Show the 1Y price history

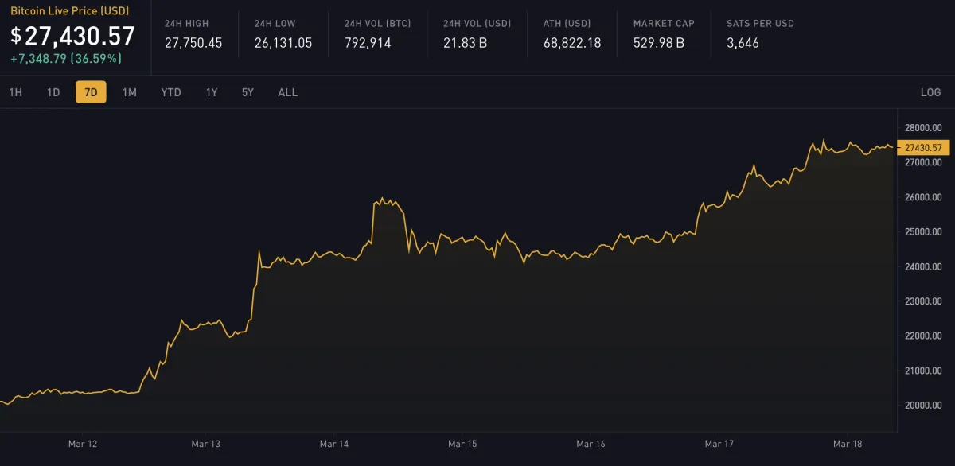pos(212,92)
